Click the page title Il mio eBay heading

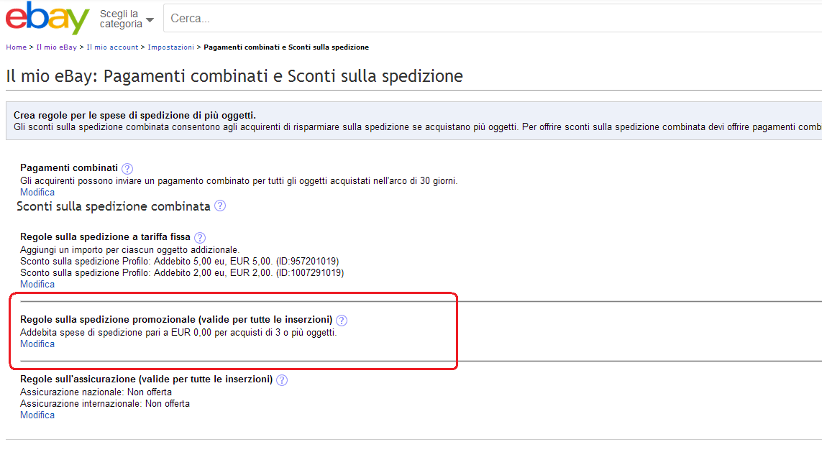tap(234, 76)
